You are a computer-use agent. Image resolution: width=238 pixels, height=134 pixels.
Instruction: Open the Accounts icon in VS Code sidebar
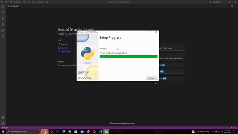[3, 118]
